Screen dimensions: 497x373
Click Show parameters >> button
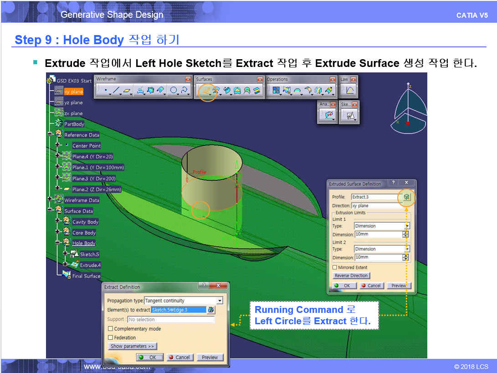[x=133, y=346]
